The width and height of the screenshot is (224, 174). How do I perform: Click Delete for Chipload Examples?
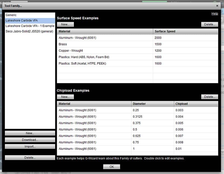[x=209, y=96]
